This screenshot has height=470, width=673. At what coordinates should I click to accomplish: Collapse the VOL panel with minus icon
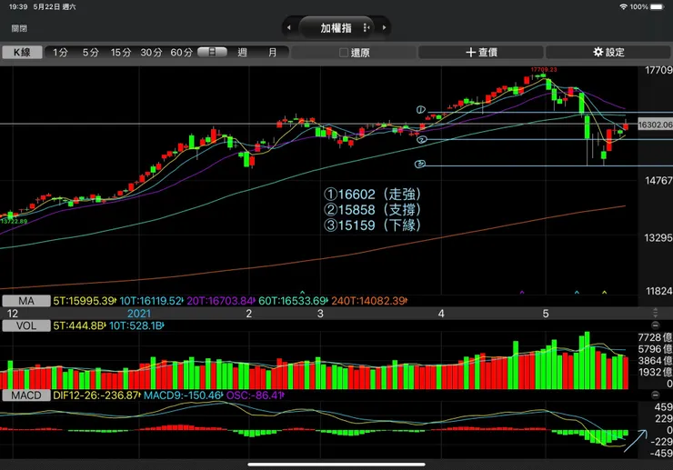pyautogui.click(x=656, y=325)
